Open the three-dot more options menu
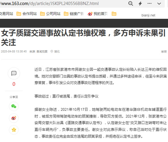 [x=150, y=3]
